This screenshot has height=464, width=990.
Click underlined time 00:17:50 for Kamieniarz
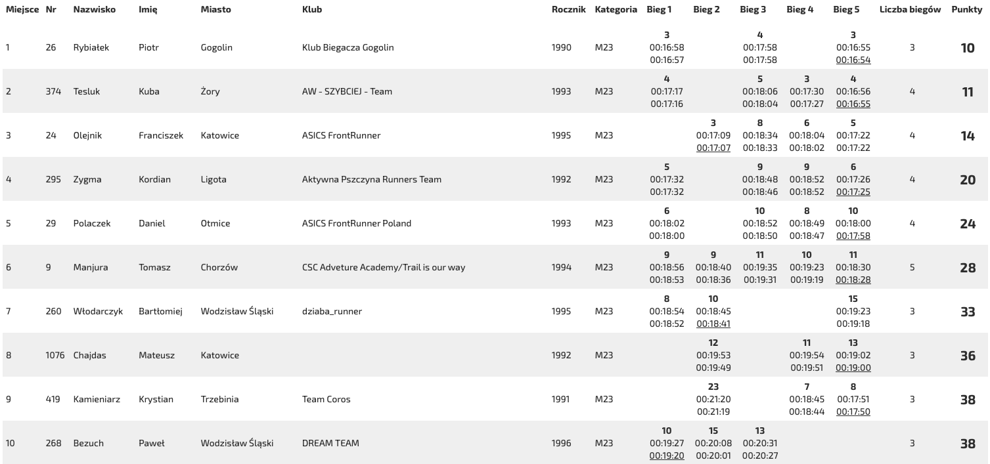[853, 412]
